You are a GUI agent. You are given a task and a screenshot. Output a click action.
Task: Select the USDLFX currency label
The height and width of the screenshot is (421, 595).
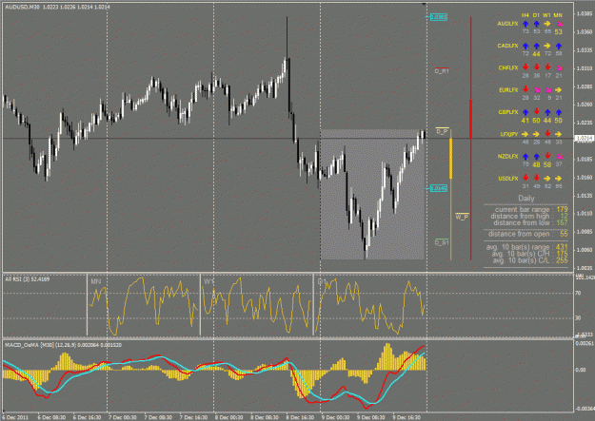pyautogui.click(x=507, y=178)
